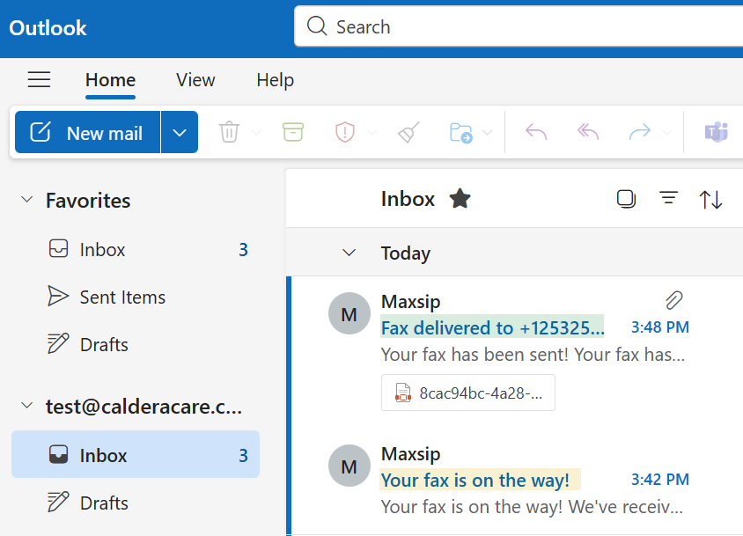The image size is (743, 536).
Task: Click the PDF icon of 8cac94bc attachment
Action: point(403,393)
